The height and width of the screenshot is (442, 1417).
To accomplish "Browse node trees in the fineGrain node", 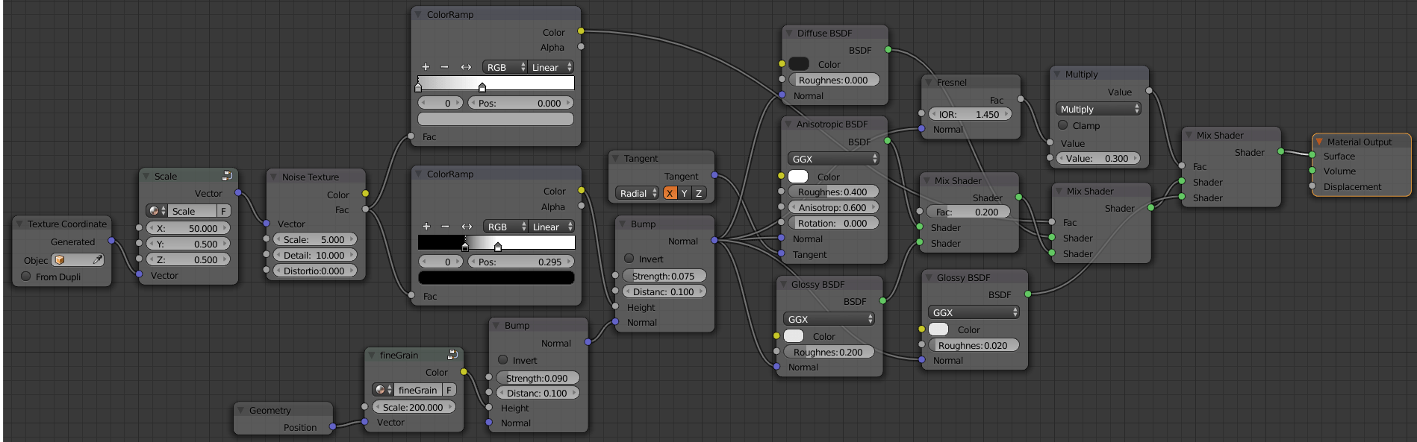I will (383, 390).
